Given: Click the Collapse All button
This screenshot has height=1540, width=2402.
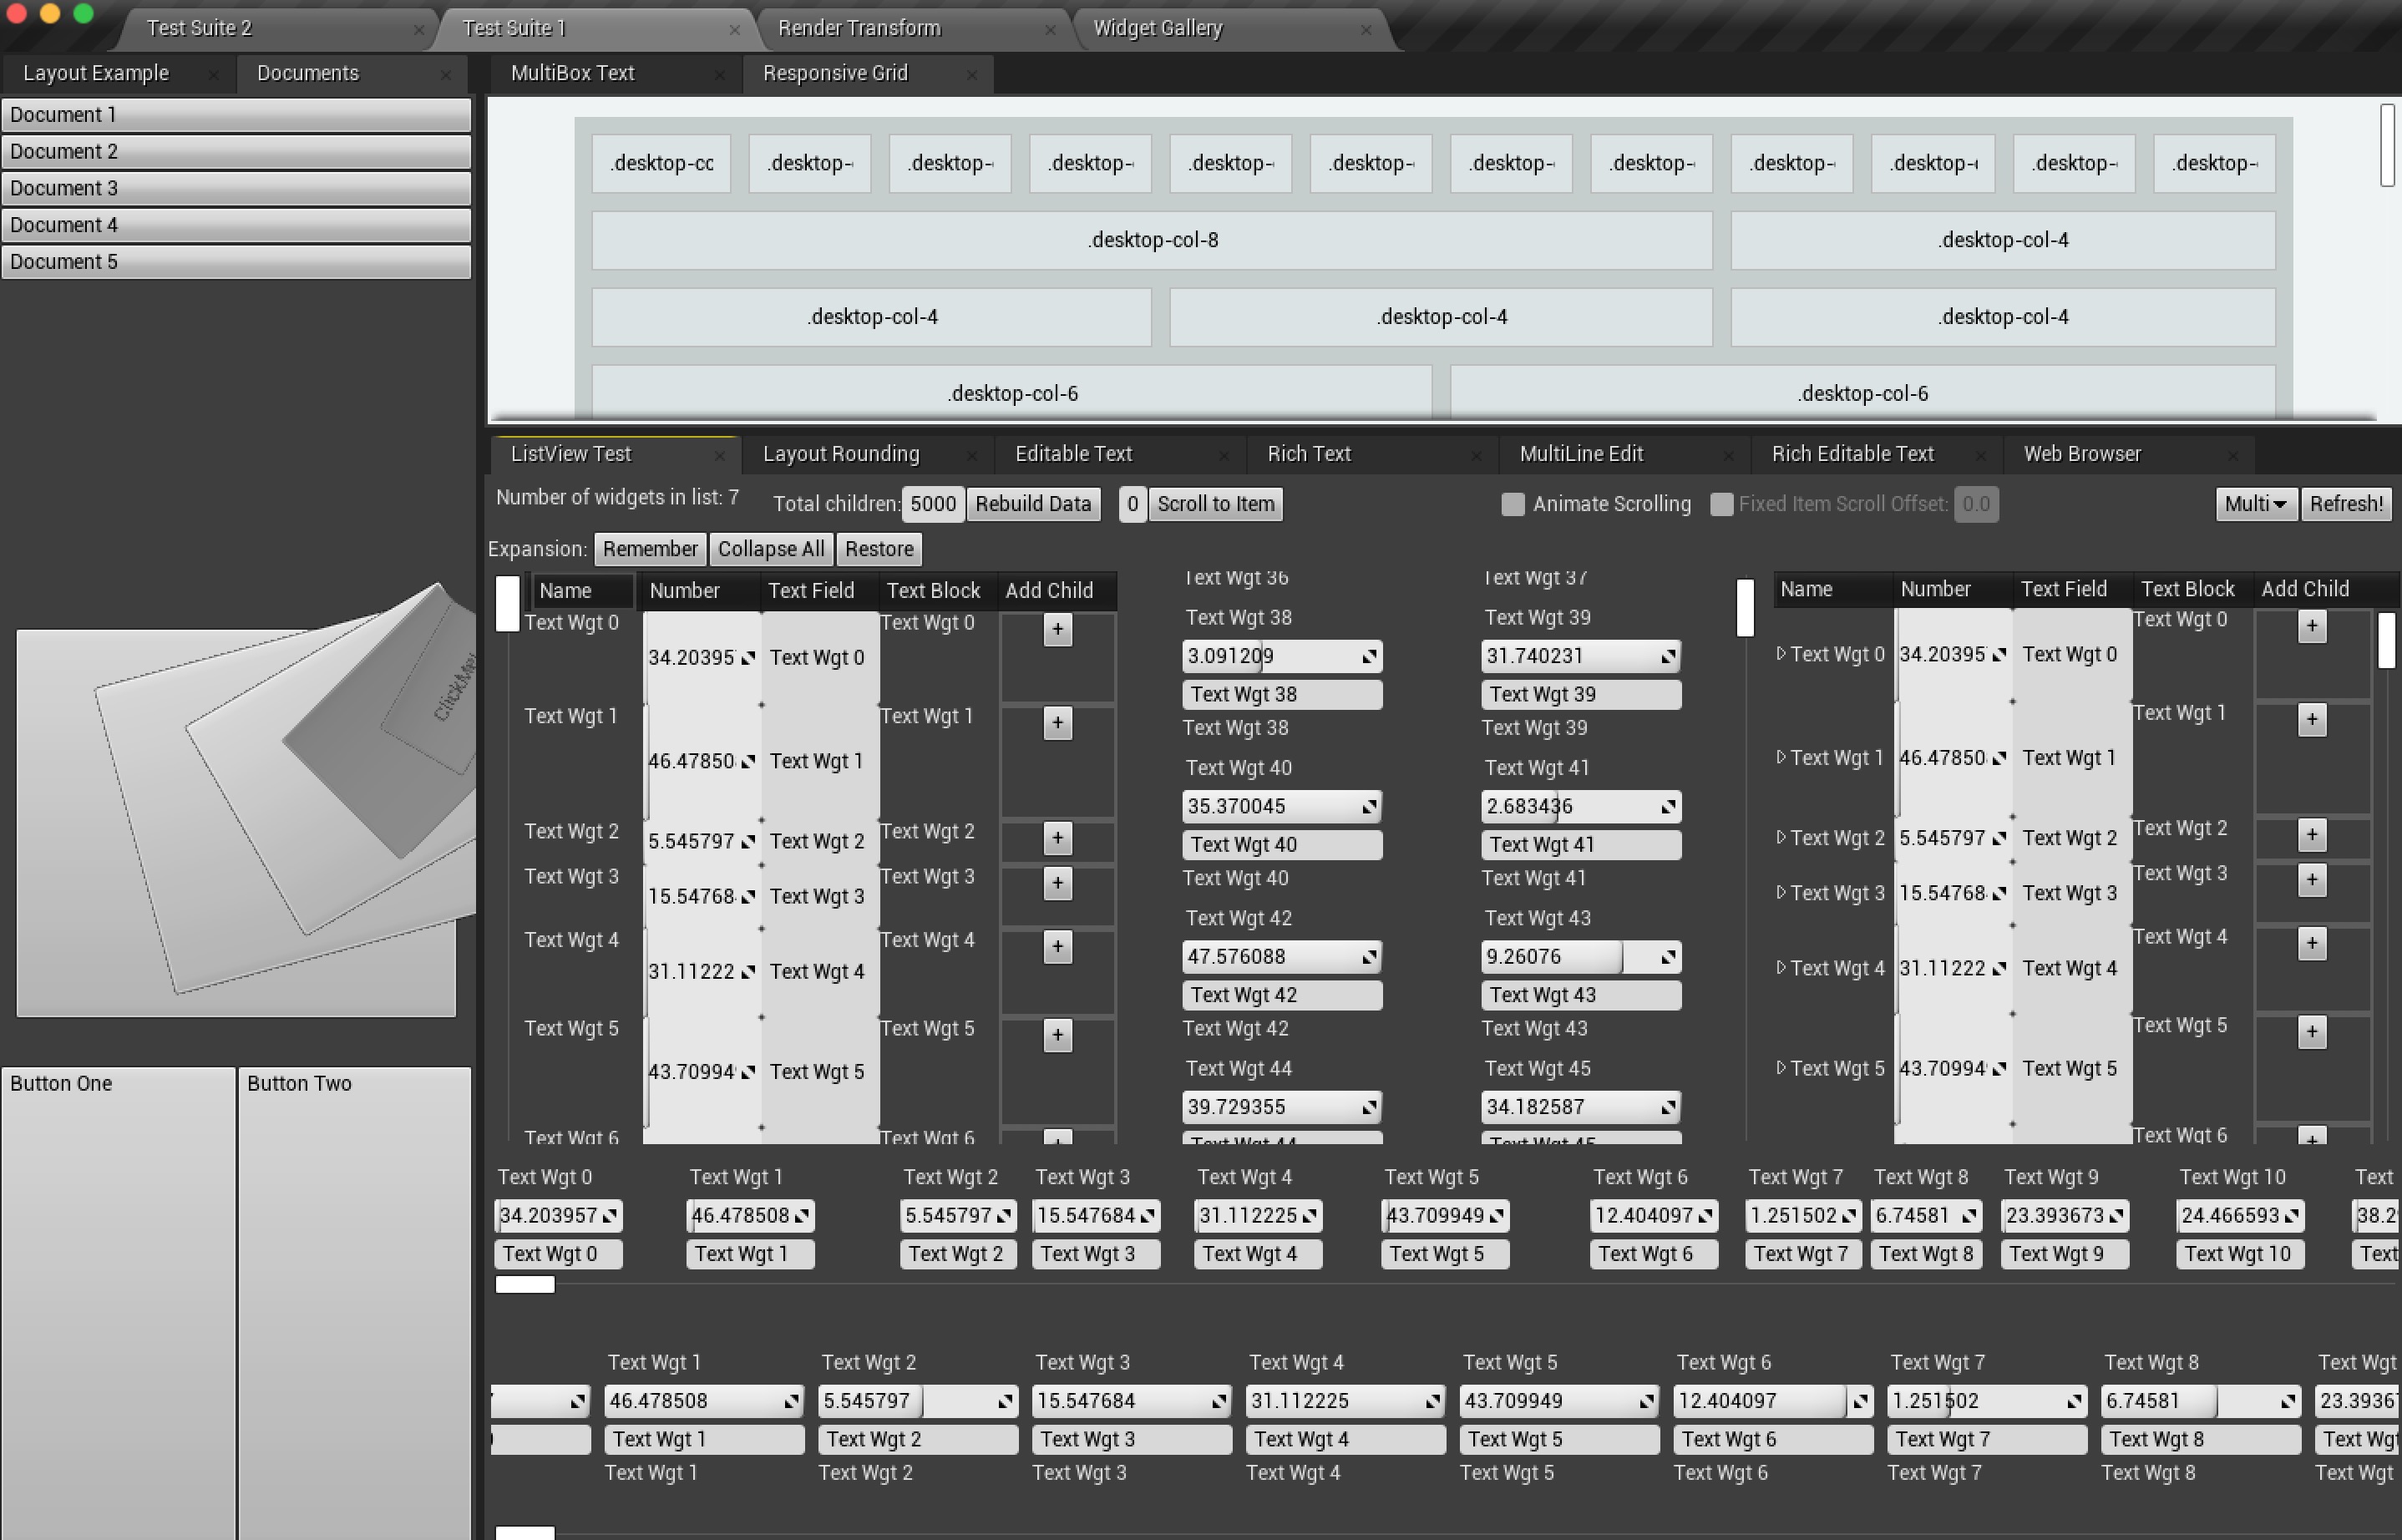Looking at the screenshot, I should coord(771,549).
